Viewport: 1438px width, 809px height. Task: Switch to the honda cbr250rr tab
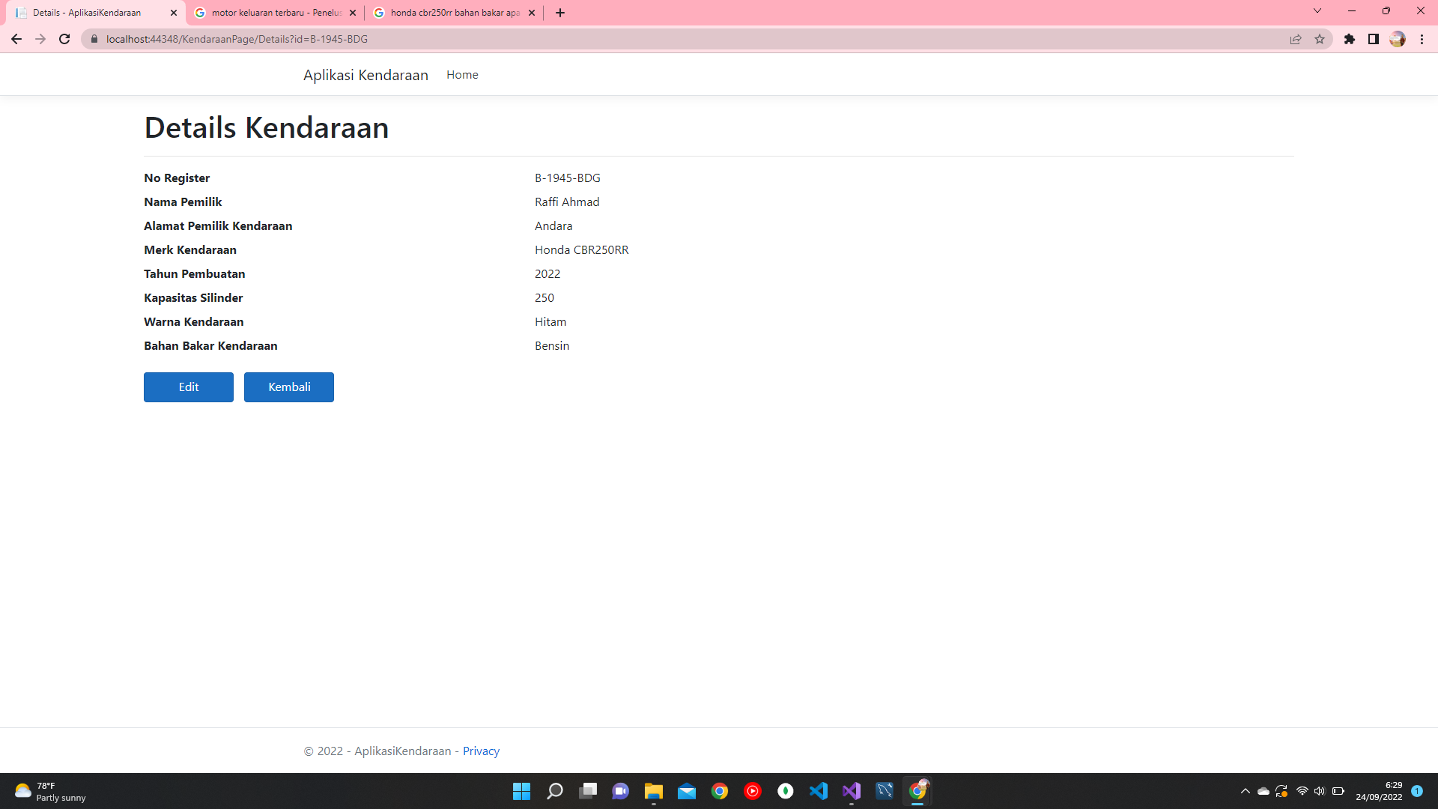pos(449,13)
